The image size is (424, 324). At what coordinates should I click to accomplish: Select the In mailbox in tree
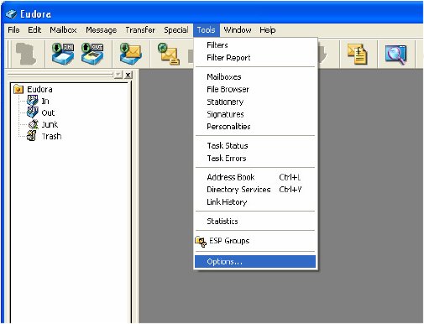(x=45, y=101)
